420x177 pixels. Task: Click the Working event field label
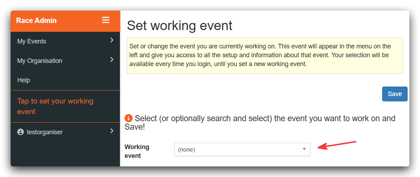pyautogui.click(x=137, y=151)
